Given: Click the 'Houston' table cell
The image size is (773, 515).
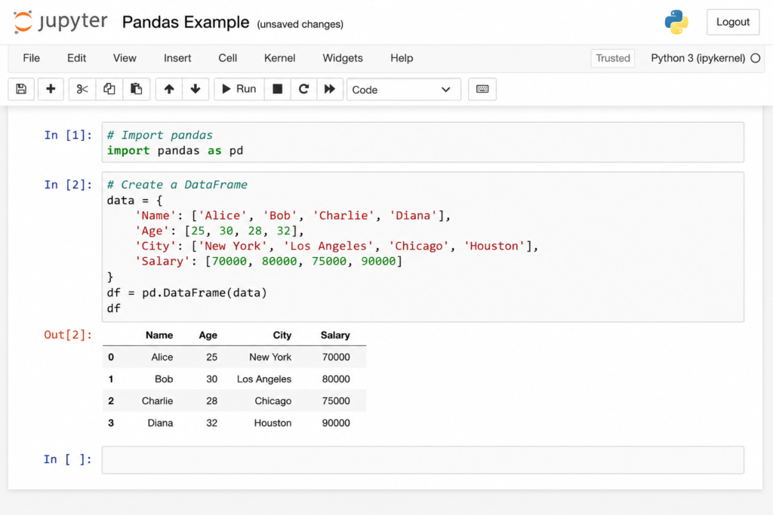Looking at the screenshot, I should (x=273, y=423).
